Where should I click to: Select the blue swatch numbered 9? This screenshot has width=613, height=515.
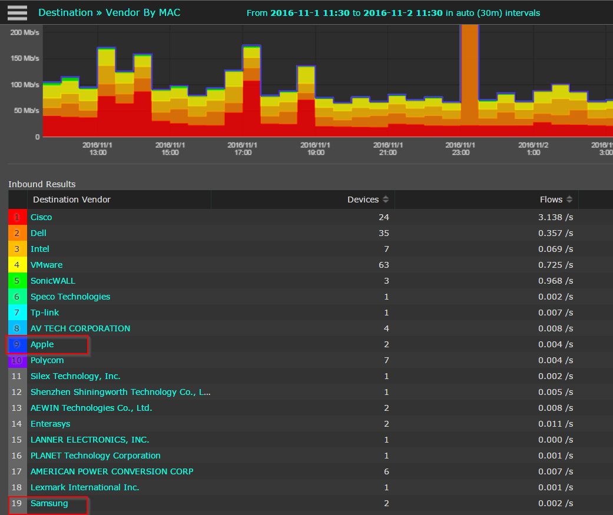click(x=18, y=344)
